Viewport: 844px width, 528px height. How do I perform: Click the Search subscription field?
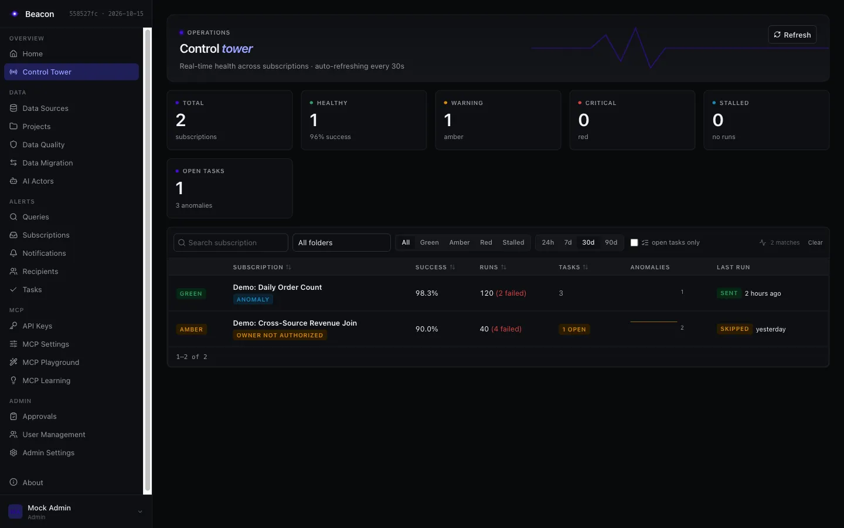click(231, 243)
